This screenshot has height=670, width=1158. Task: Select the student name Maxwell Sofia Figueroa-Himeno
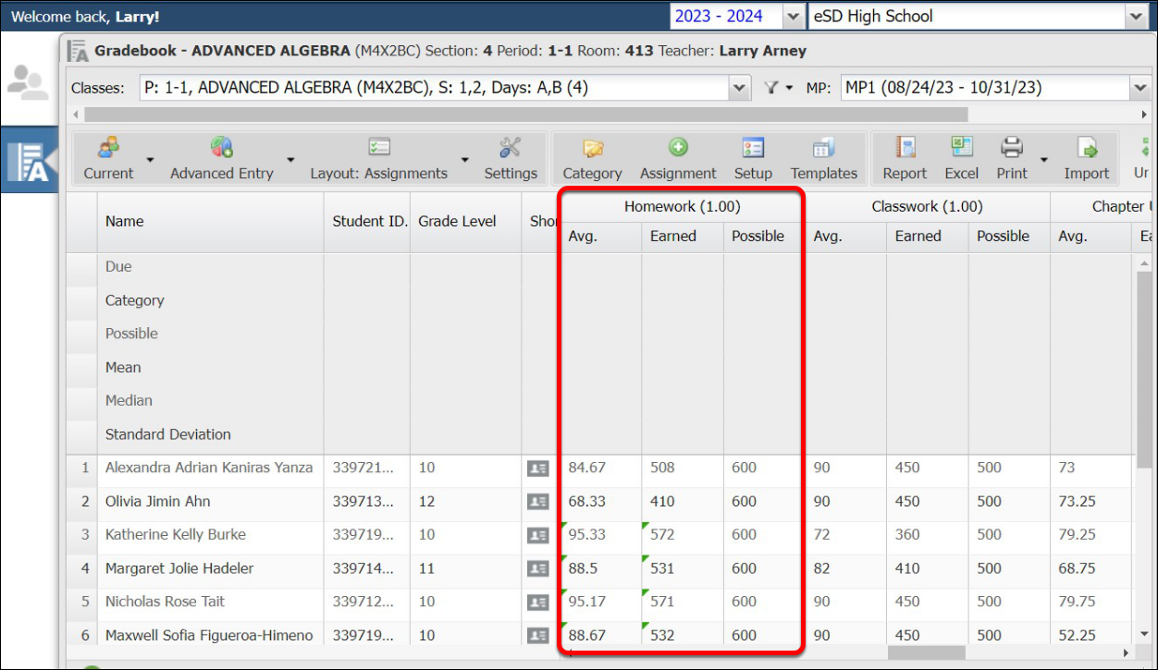(x=209, y=636)
